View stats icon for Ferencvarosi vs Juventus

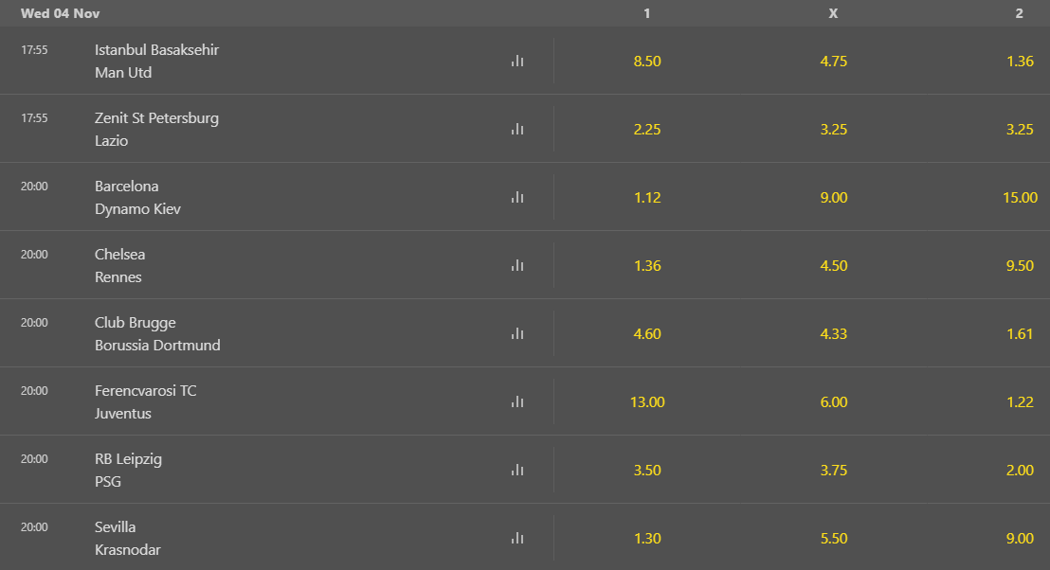(516, 401)
